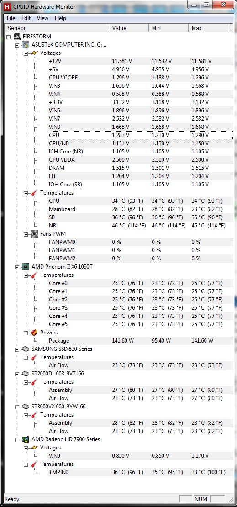Click the Max column header
237x507 pixels.
[x=208, y=28]
